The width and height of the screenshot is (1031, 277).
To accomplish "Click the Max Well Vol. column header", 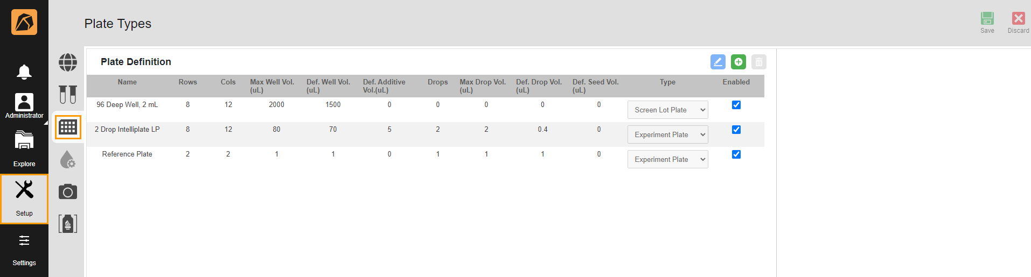I will 272,86.
